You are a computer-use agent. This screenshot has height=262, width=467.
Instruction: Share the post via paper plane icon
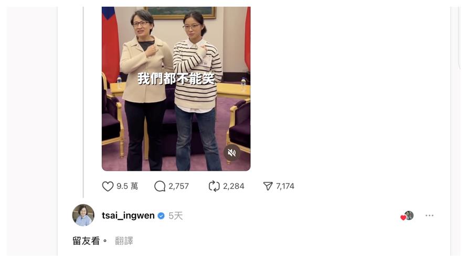pyautogui.click(x=268, y=187)
